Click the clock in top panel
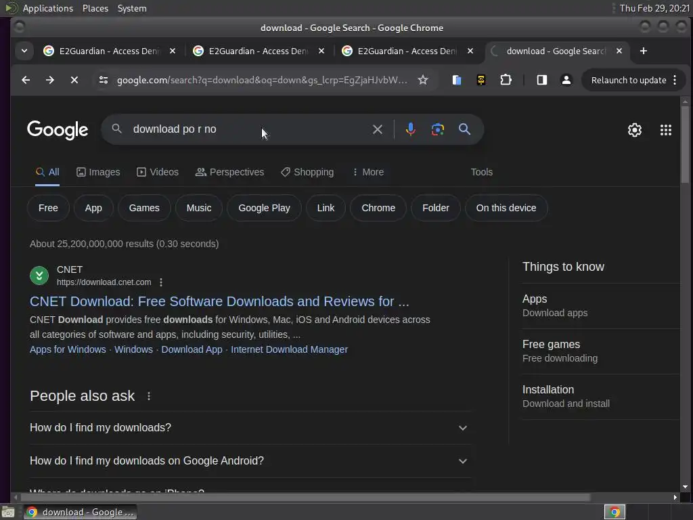The width and height of the screenshot is (693, 520). [x=654, y=8]
